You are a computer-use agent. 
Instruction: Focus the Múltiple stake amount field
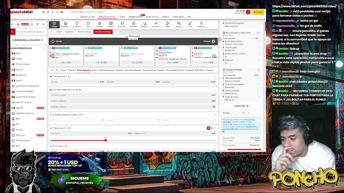(253, 113)
